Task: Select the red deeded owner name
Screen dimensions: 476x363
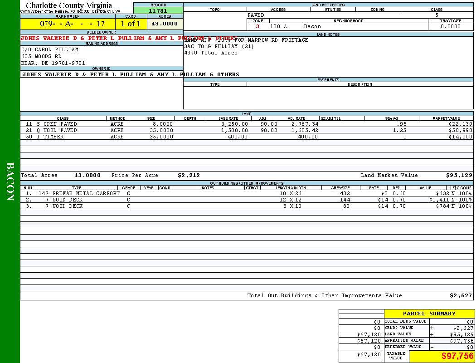Action: pyautogui.click(x=102, y=39)
